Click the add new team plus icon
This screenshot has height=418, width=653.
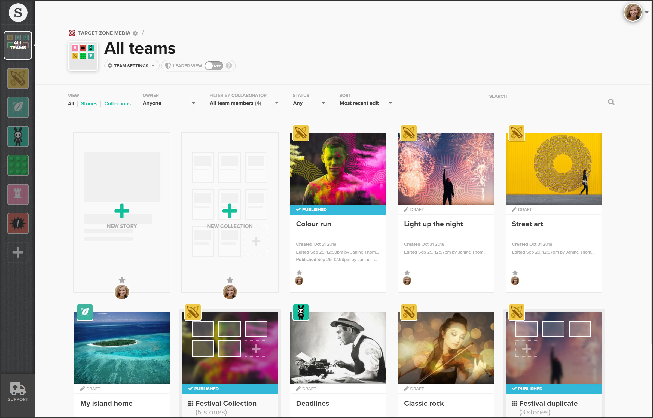[18, 252]
